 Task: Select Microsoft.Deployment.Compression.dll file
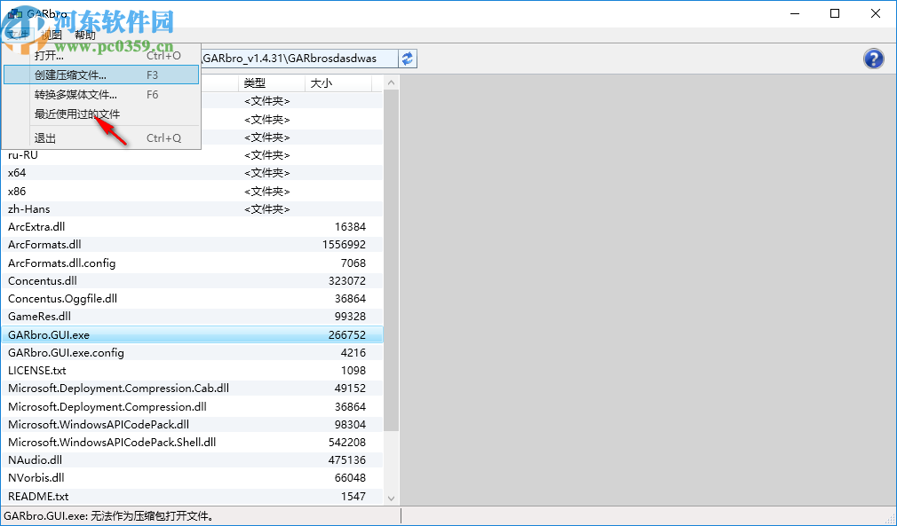[192, 406]
